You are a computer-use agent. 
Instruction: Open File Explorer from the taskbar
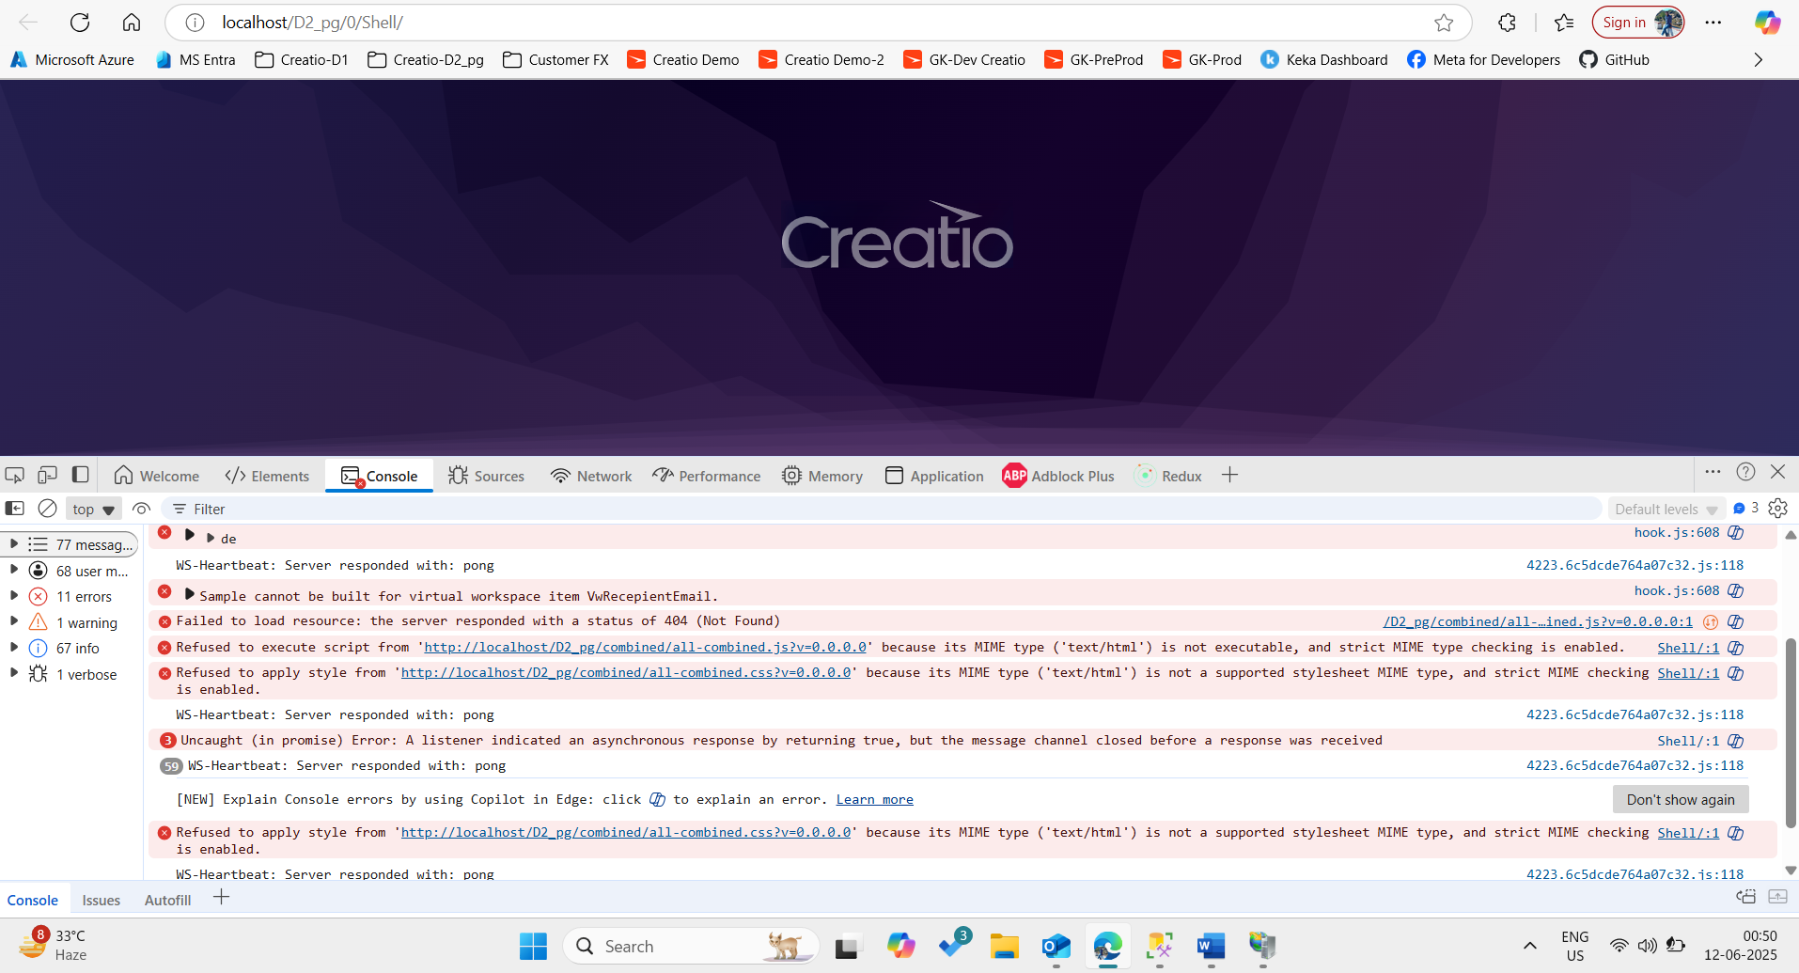pos(1005,947)
